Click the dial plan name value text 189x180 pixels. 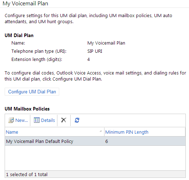pos(106,43)
